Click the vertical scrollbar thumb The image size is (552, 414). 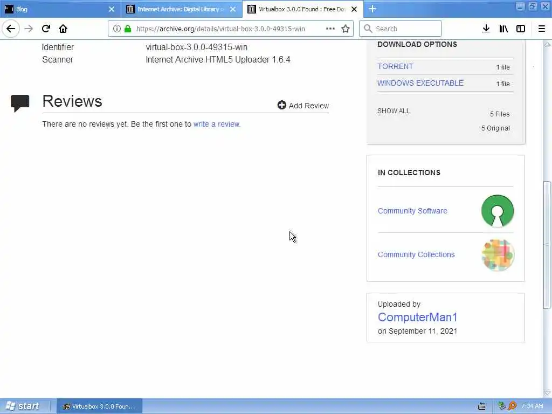tap(547, 245)
